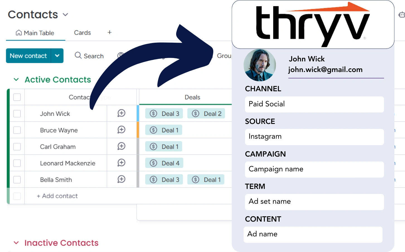Open New contact dropdown arrow
405x252 pixels.
[57, 56]
